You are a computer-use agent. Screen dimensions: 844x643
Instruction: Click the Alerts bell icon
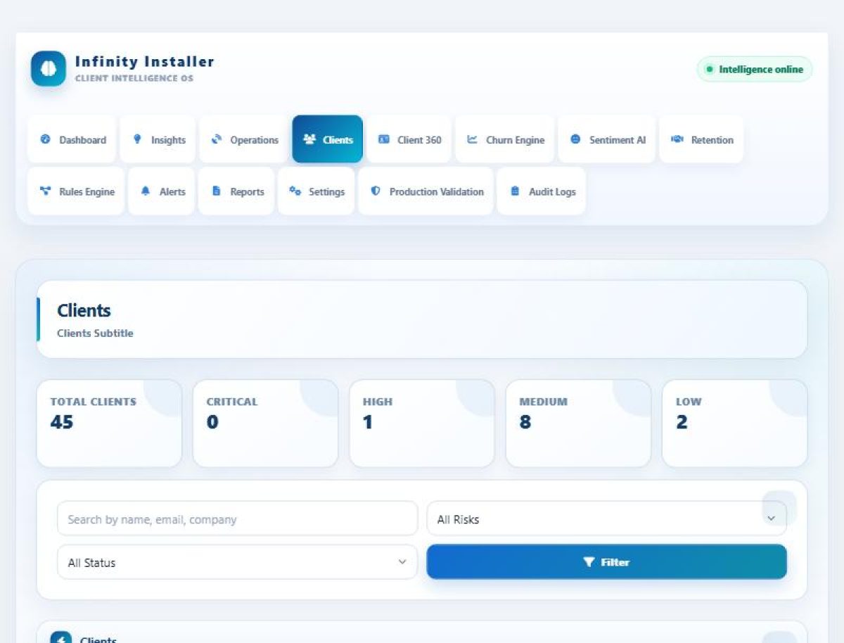[x=146, y=191]
